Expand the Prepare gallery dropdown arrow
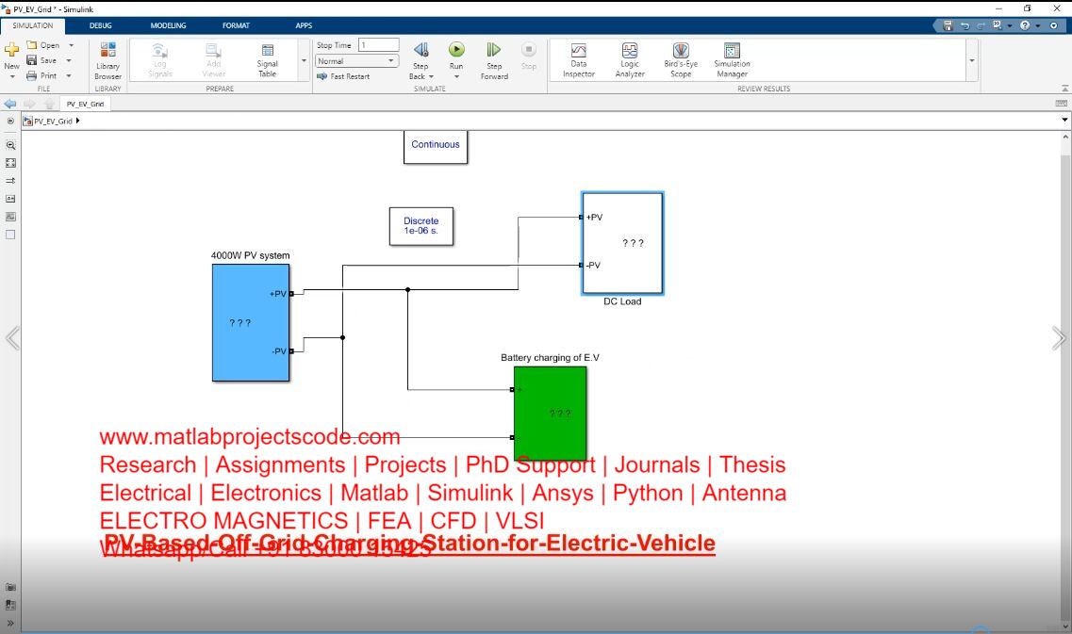The image size is (1072, 634). pos(305,61)
